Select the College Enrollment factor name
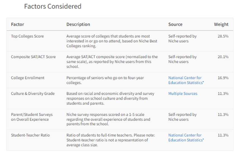 [x=28, y=78]
